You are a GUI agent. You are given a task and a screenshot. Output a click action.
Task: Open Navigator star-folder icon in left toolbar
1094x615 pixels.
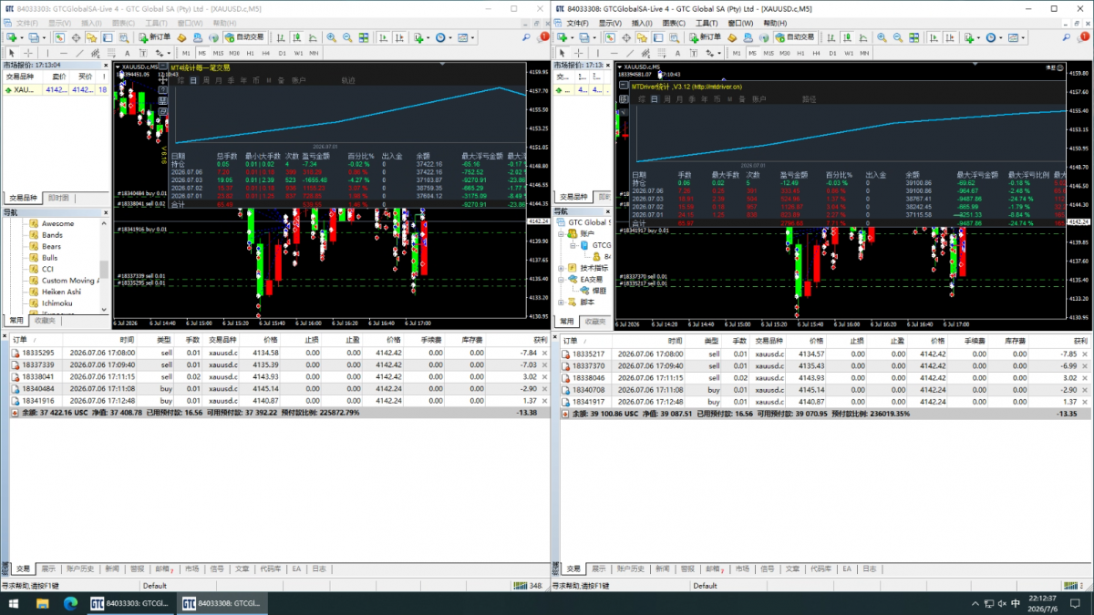[x=92, y=37]
